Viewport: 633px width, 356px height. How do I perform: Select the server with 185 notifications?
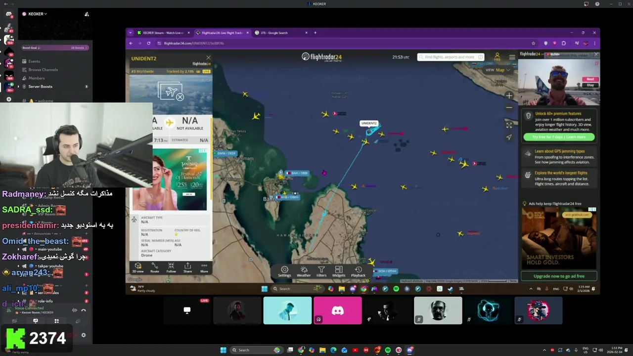pyautogui.click(x=9, y=76)
